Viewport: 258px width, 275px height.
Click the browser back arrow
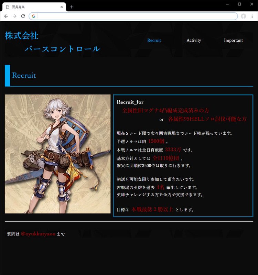[x=6, y=16]
